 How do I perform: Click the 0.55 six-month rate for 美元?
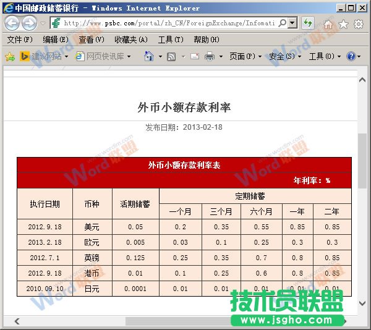point(261,227)
